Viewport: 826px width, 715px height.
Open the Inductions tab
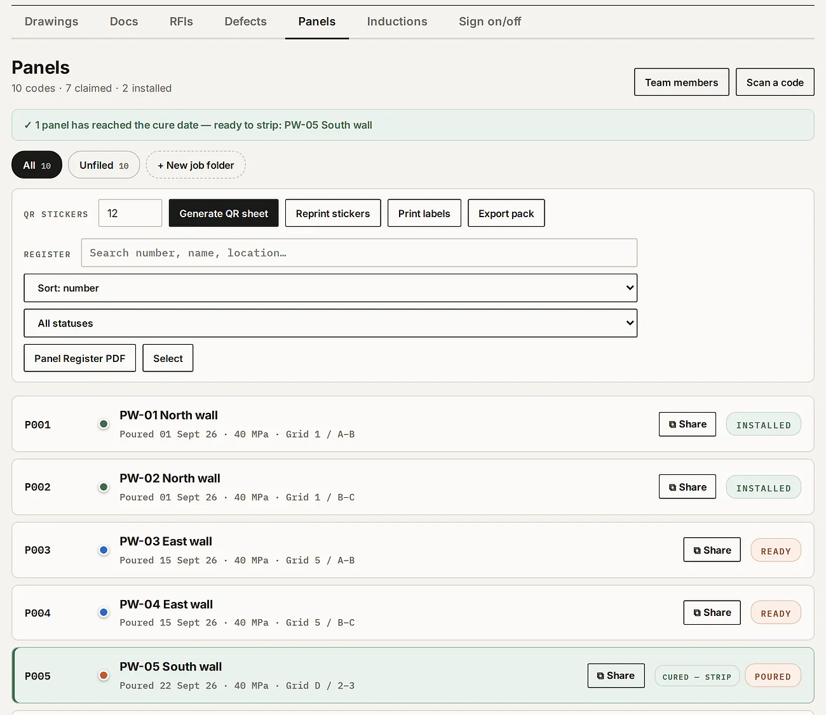pyautogui.click(x=397, y=22)
